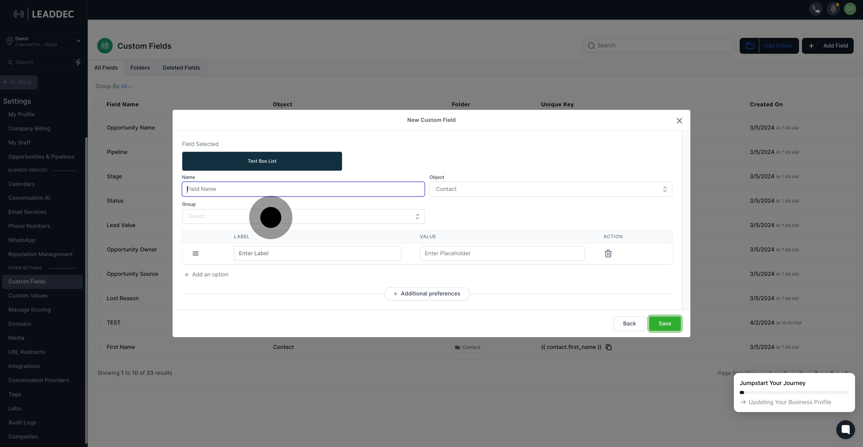Open the Audit Logs page
Image resolution: width=863 pixels, height=447 pixels.
(22, 423)
